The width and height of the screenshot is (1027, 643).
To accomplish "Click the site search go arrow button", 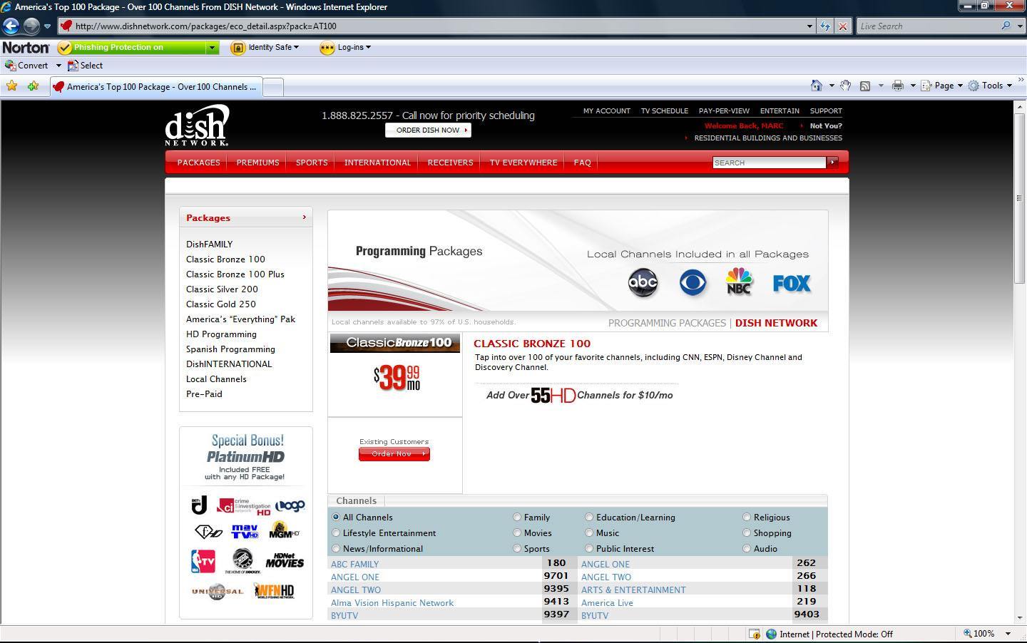I will click(832, 163).
